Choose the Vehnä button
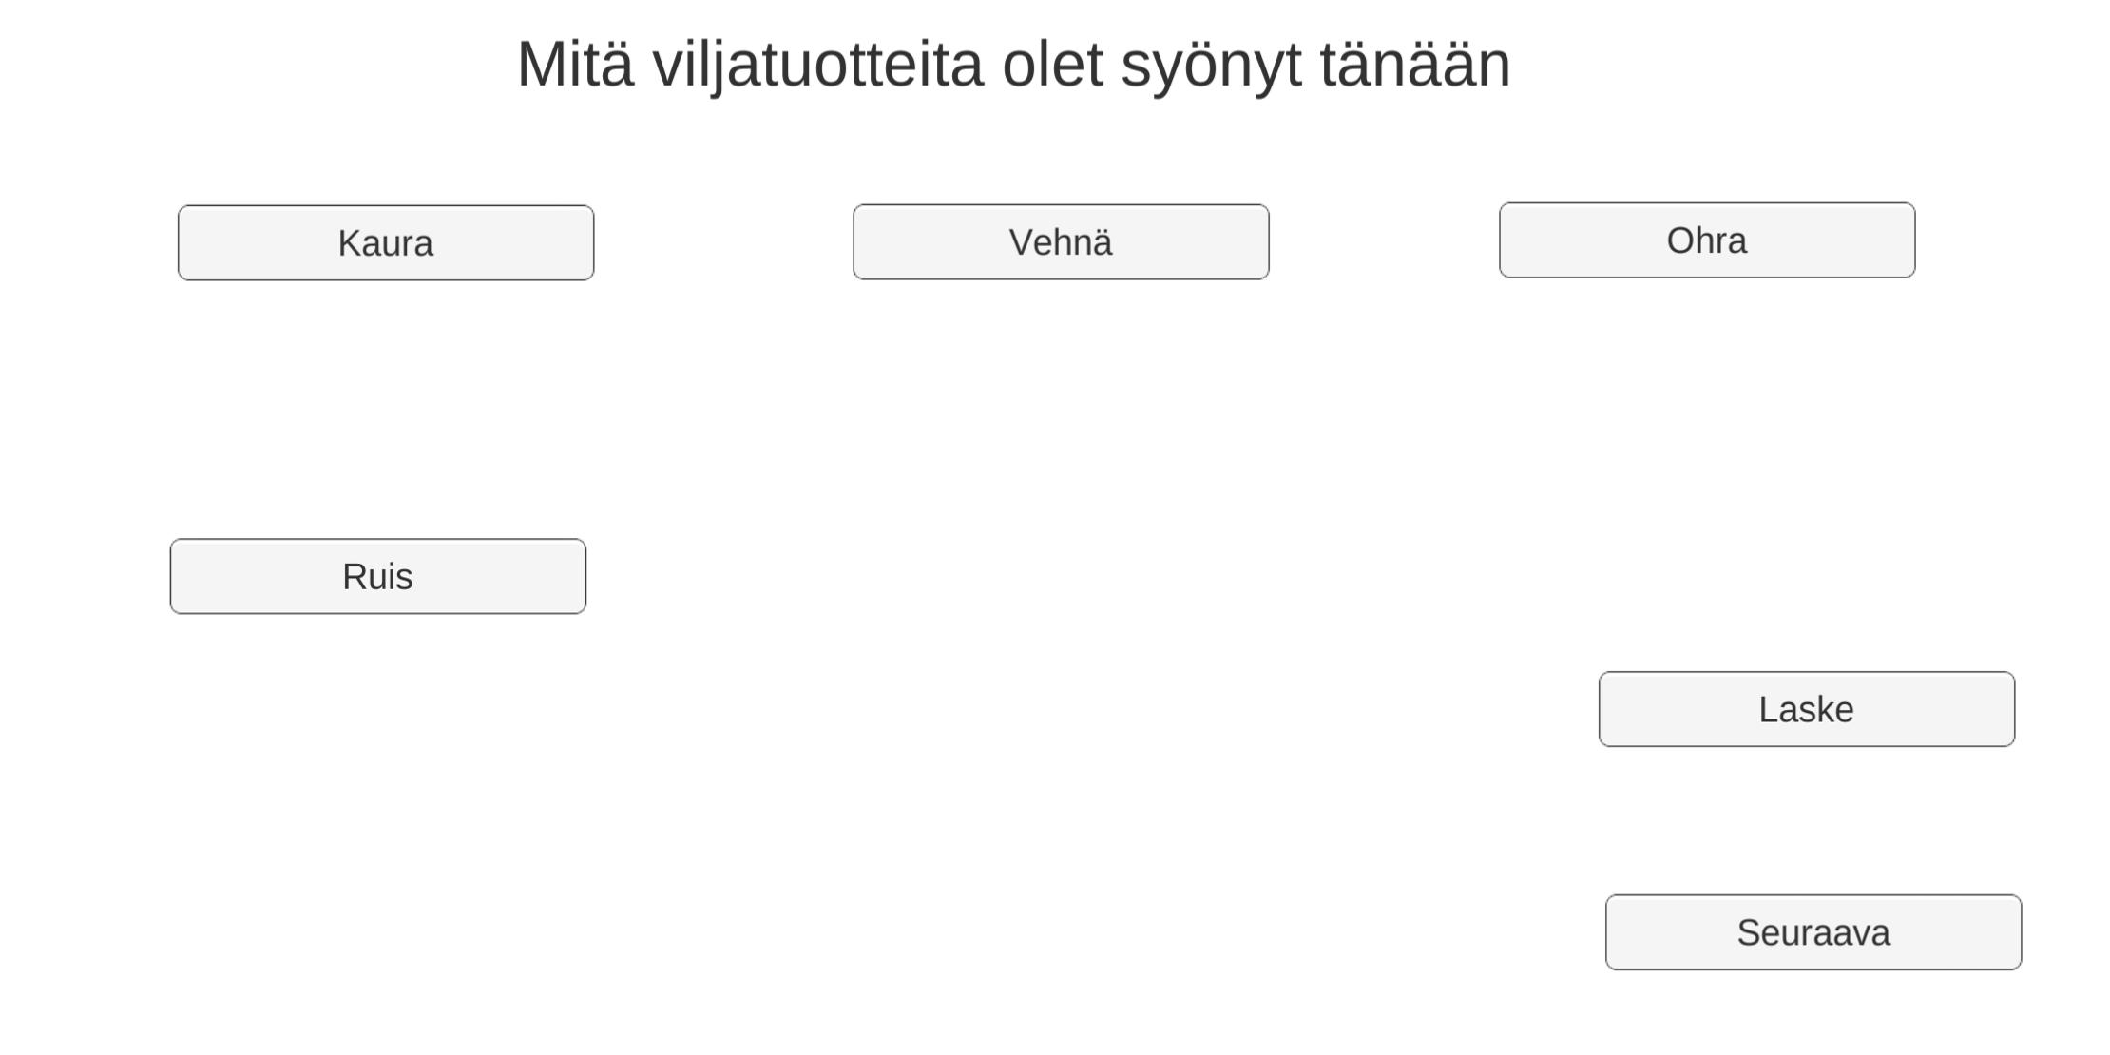This screenshot has width=2110, height=1055. (1061, 242)
